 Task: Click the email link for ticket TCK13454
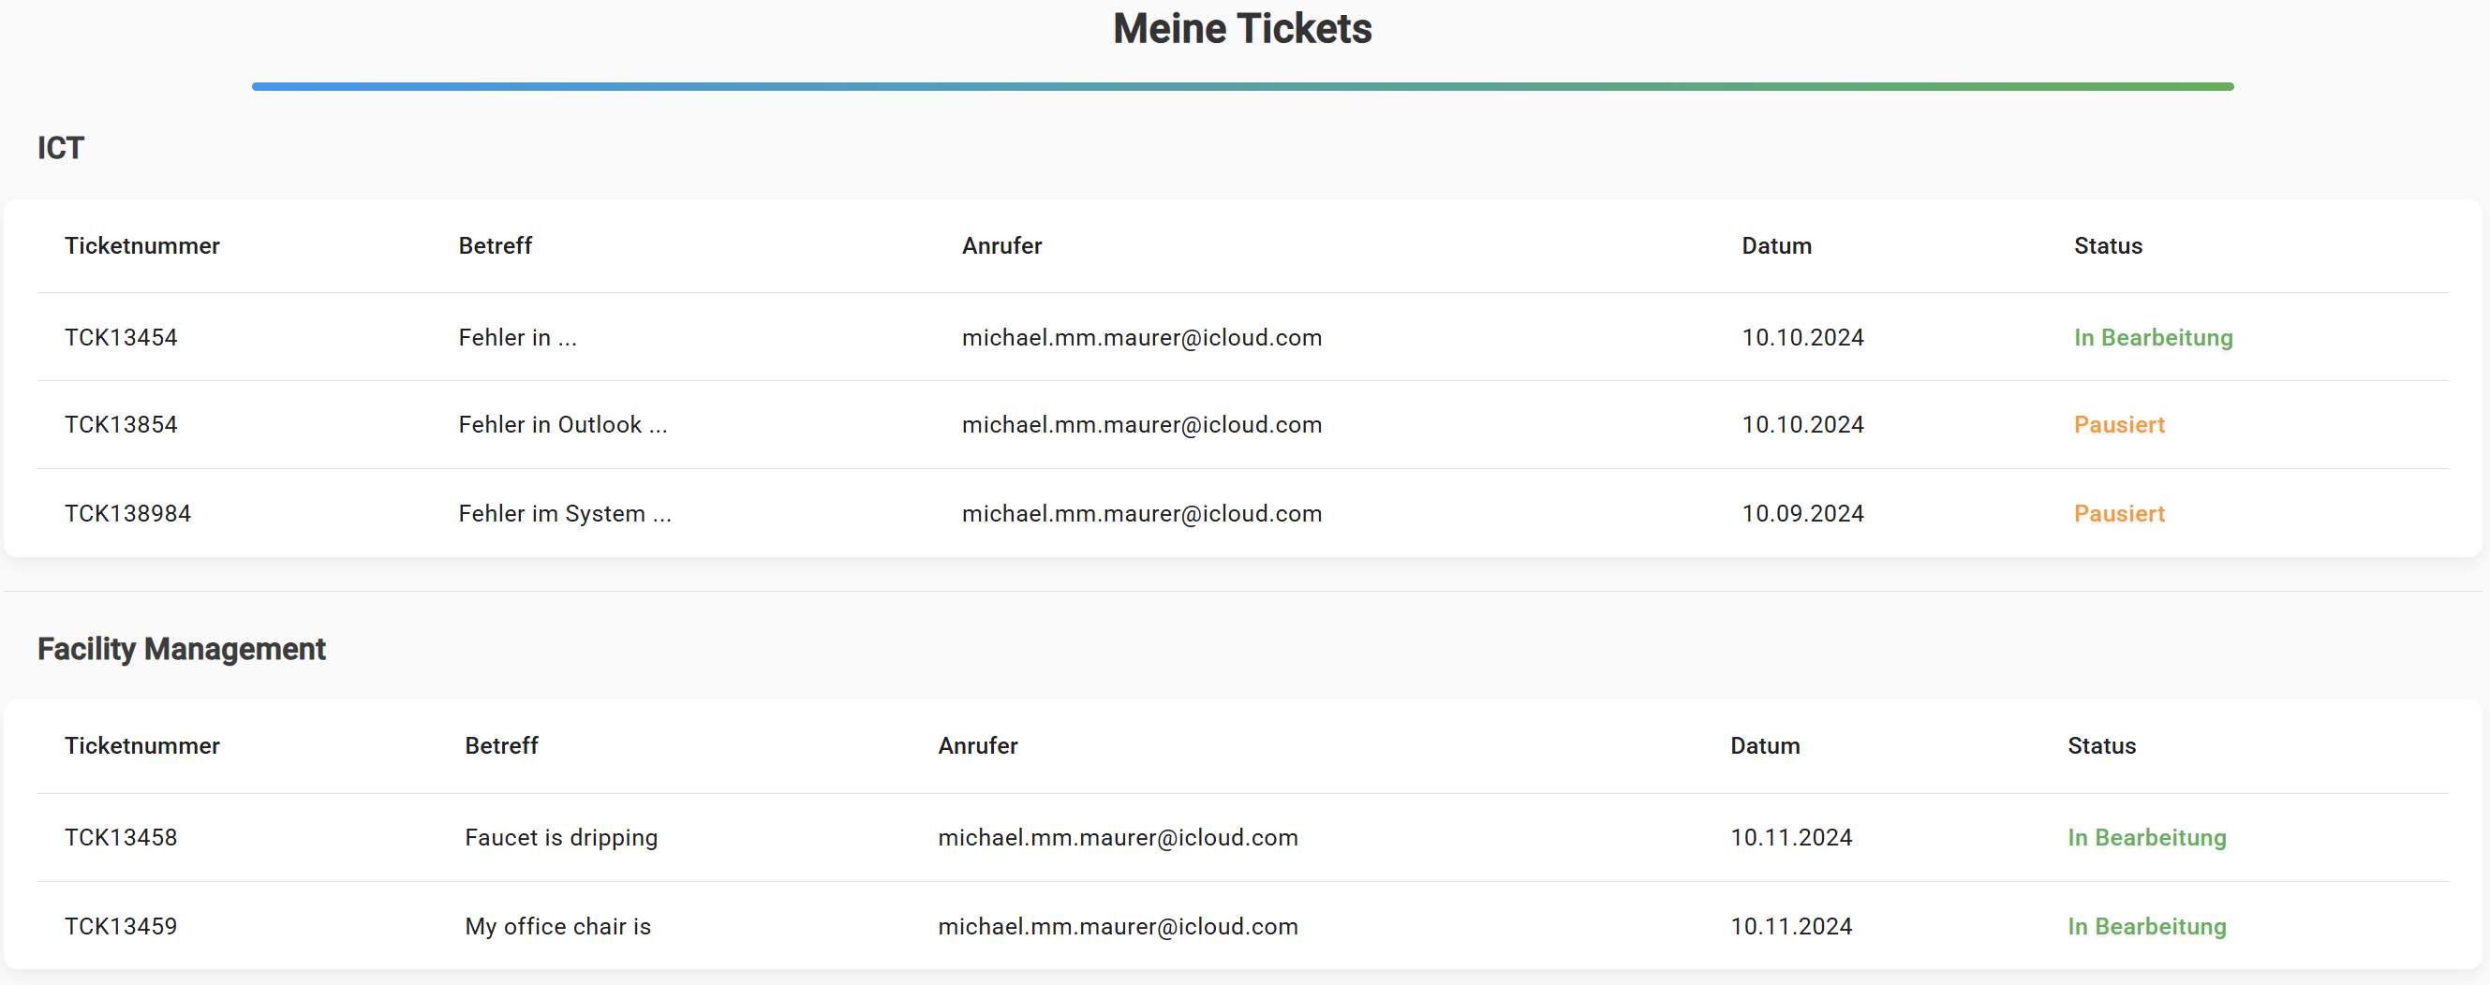1143,337
